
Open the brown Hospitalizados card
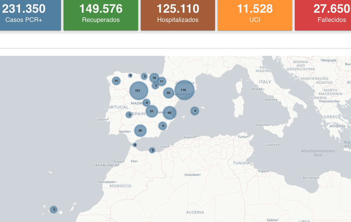pos(178,14)
